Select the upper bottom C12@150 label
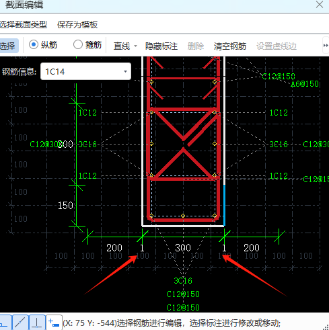 click(183, 294)
